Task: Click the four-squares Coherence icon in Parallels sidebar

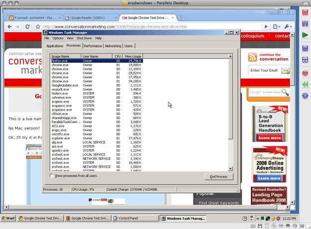Action: point(305,60)
